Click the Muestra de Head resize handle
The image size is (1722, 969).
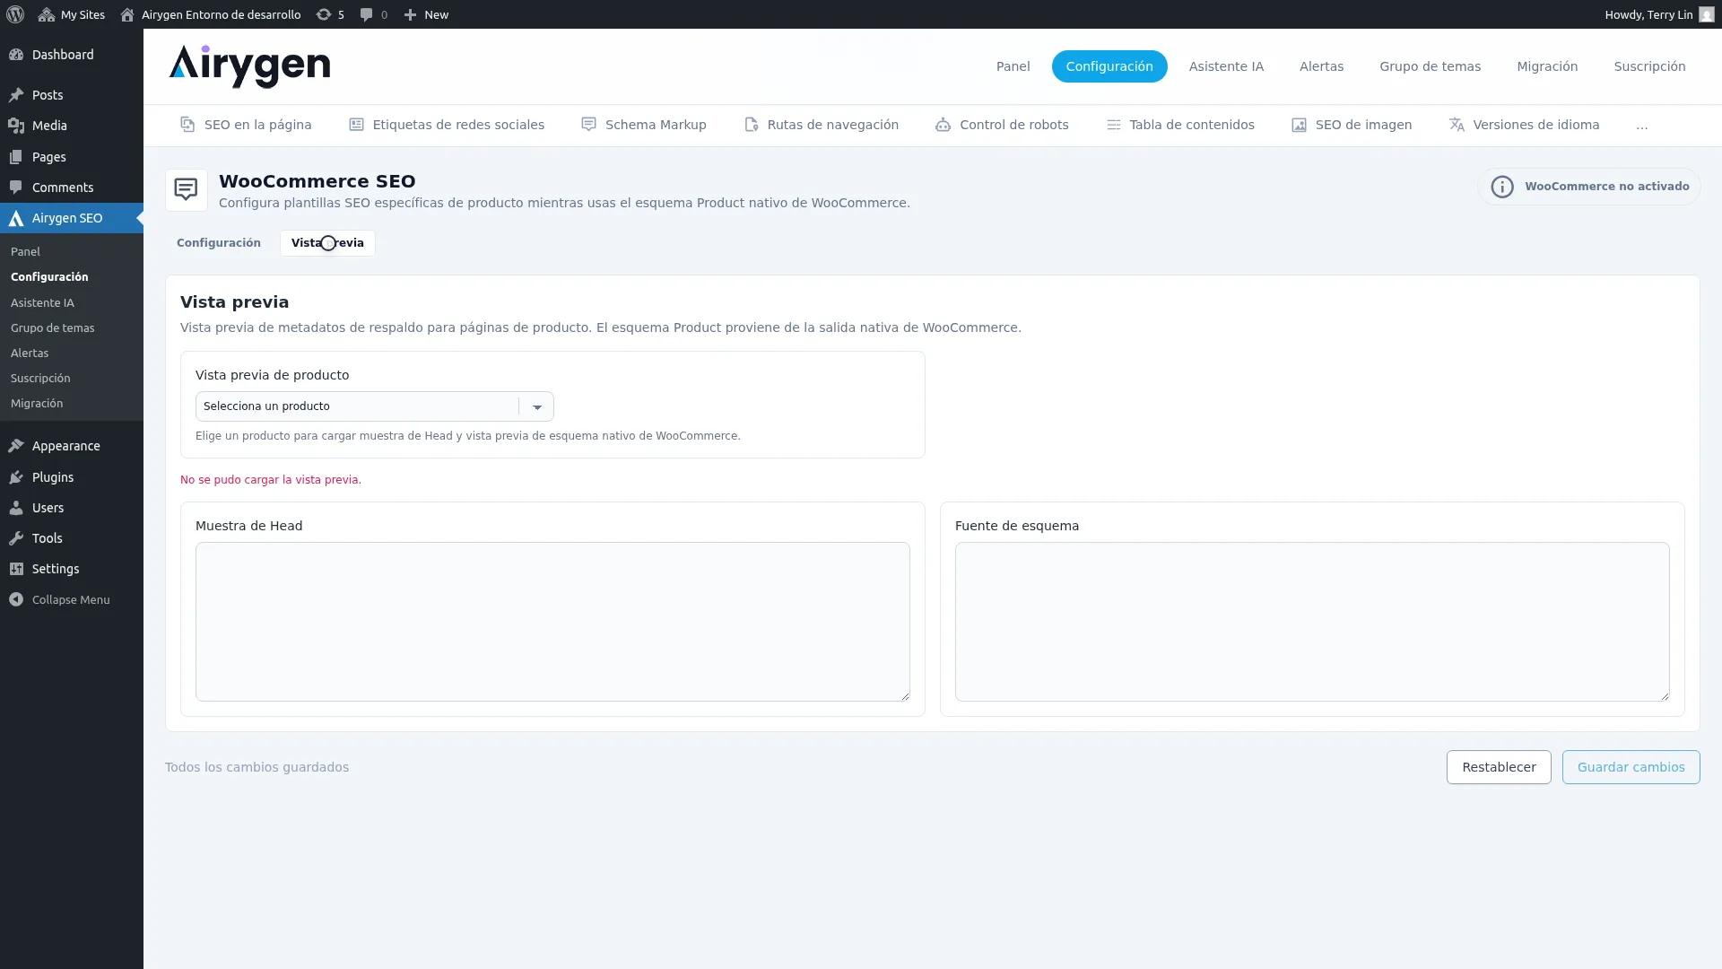coord(905,695)
